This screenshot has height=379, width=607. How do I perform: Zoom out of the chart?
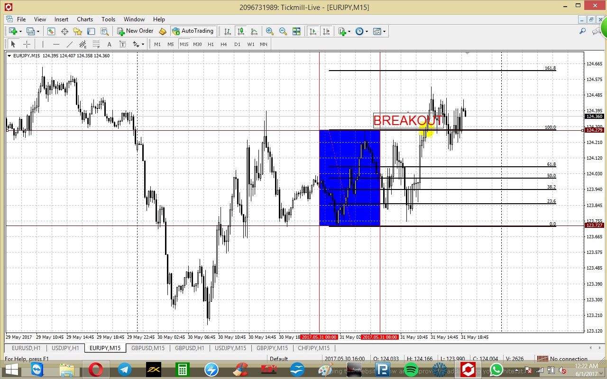[283, 31]
